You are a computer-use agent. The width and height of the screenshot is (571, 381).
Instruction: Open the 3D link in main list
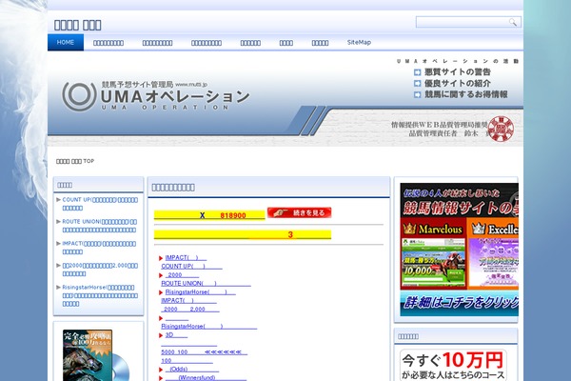(176, 335)
